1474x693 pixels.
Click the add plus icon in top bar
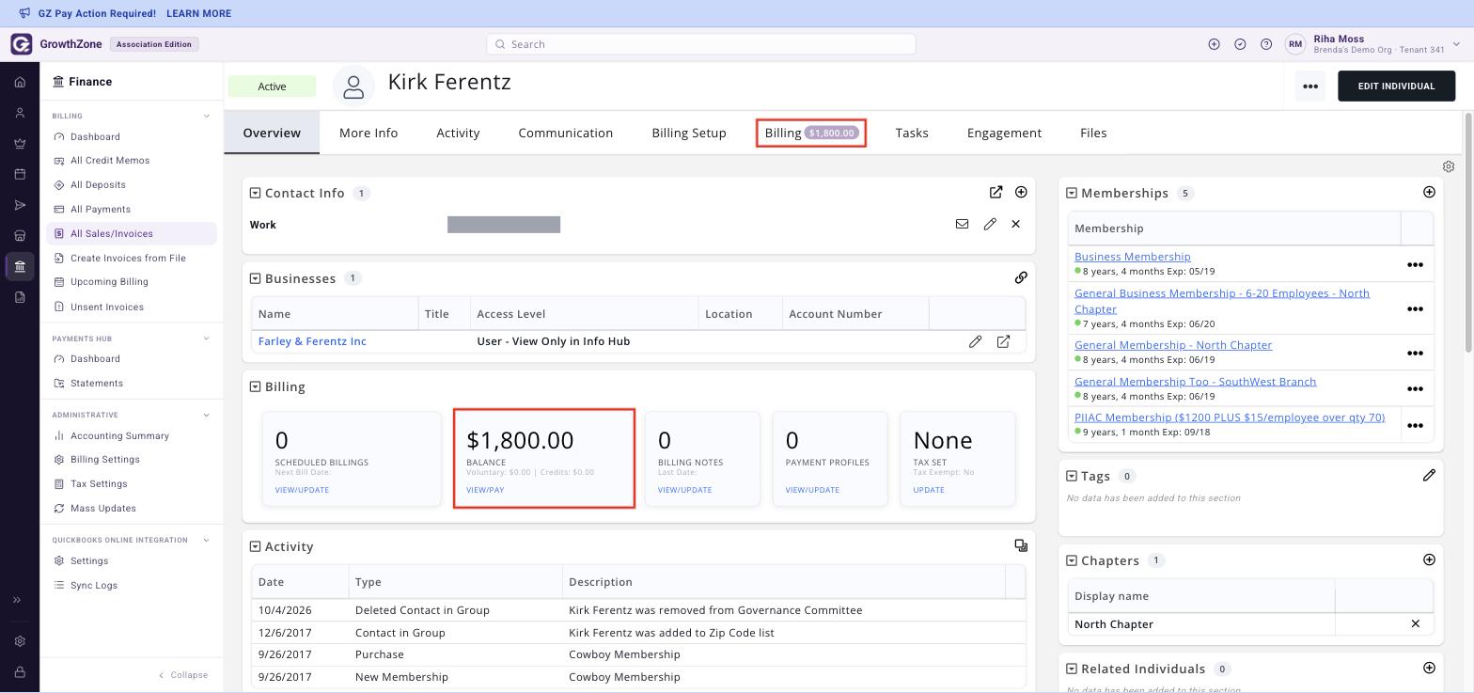(1214, 44)
